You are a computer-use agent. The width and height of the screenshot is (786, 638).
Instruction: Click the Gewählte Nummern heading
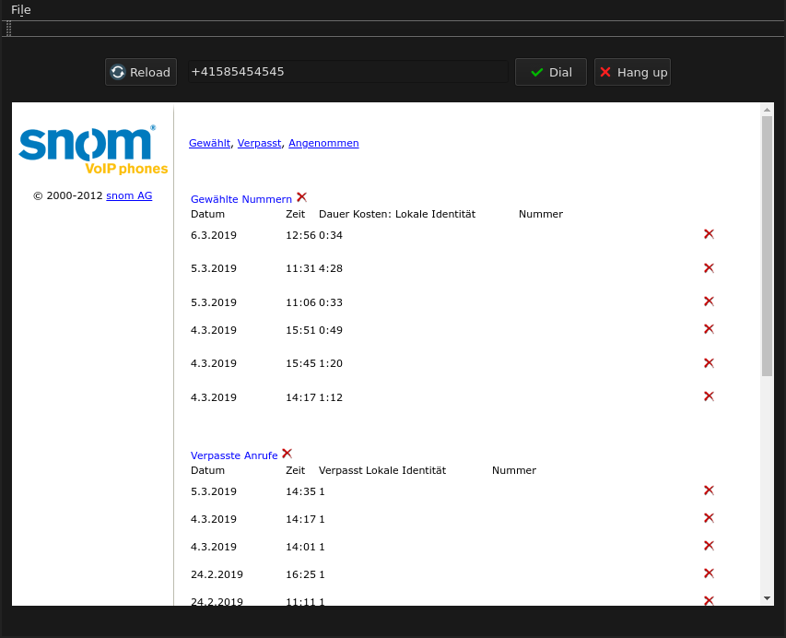(241, 199)
